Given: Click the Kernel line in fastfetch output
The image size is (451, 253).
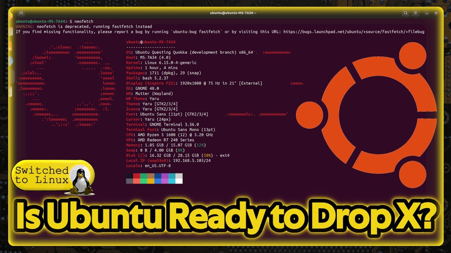Looking at the screenshot, I should pos(161,63).
